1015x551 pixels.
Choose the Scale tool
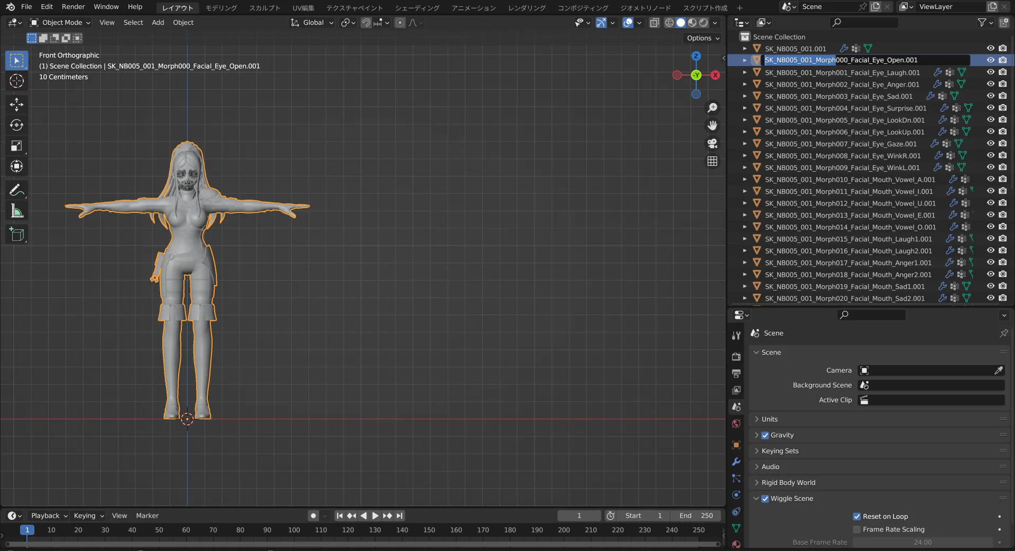[x=16, y=146]
